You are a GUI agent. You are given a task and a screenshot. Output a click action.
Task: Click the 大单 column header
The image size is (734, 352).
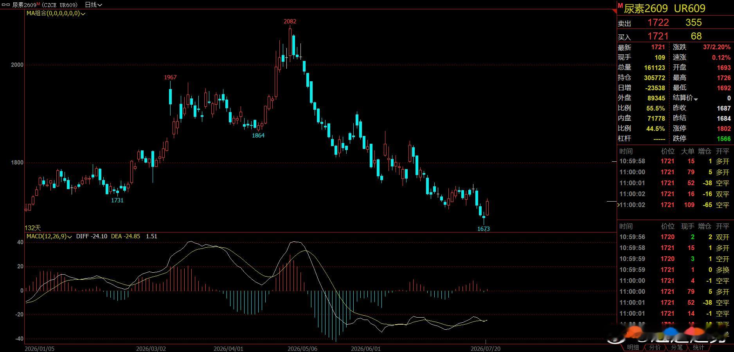tap(687, 151)
